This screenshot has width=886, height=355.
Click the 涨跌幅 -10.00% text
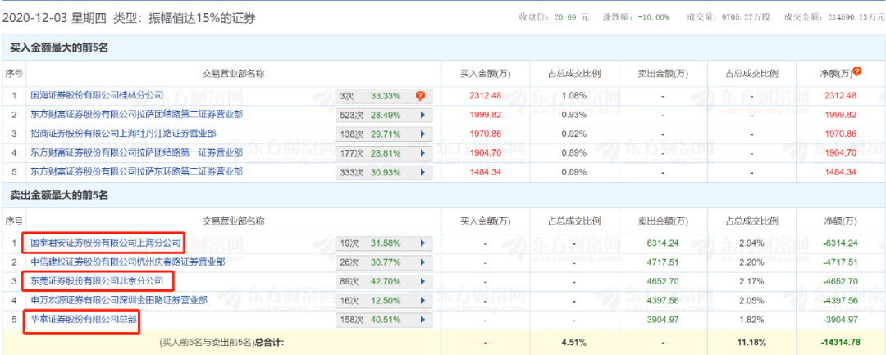click(637, 17)
